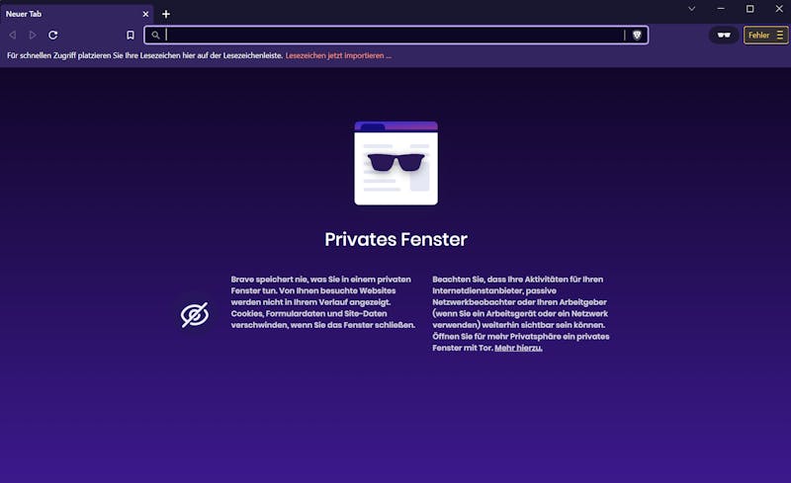Open the Fehler menu button
The height and width of the screenshot is (483, 791).
tap(765, 35)
